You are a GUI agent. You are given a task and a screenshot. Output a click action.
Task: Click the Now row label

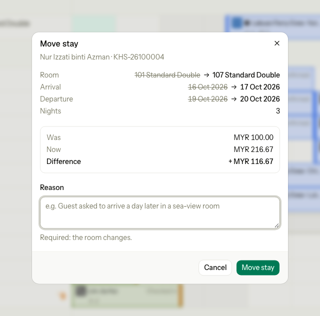53,149
